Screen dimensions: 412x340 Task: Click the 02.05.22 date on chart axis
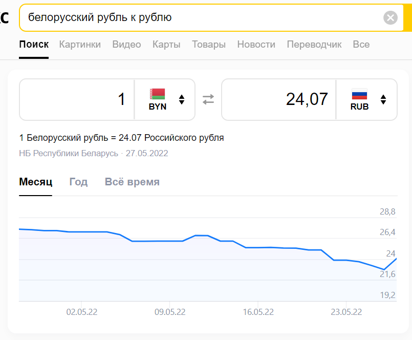(x=82, y=312)
